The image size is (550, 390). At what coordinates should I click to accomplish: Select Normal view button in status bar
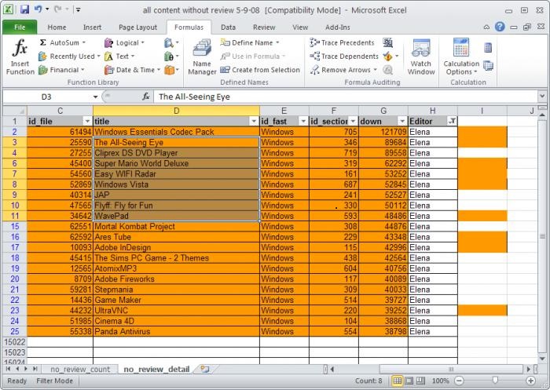(397, 381)
